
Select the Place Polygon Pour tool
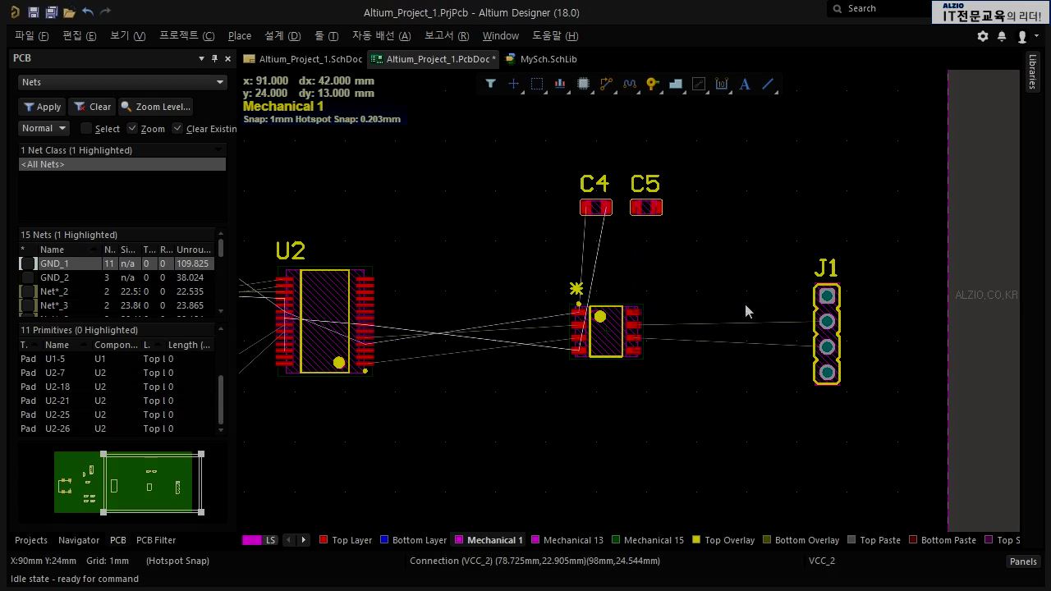676,84
